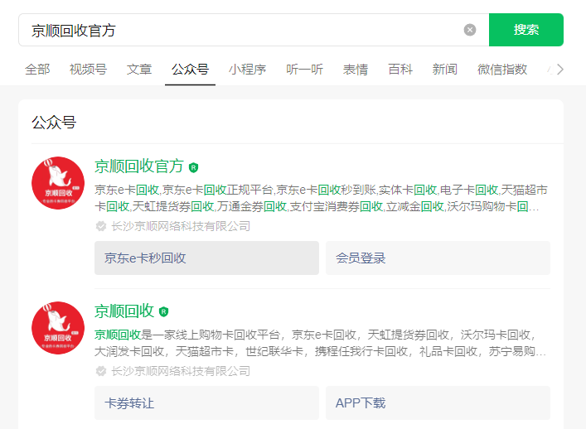Open the 京顺回收 account title link
This screenshot has height=429, width=586.
click(x=124, y=311)
